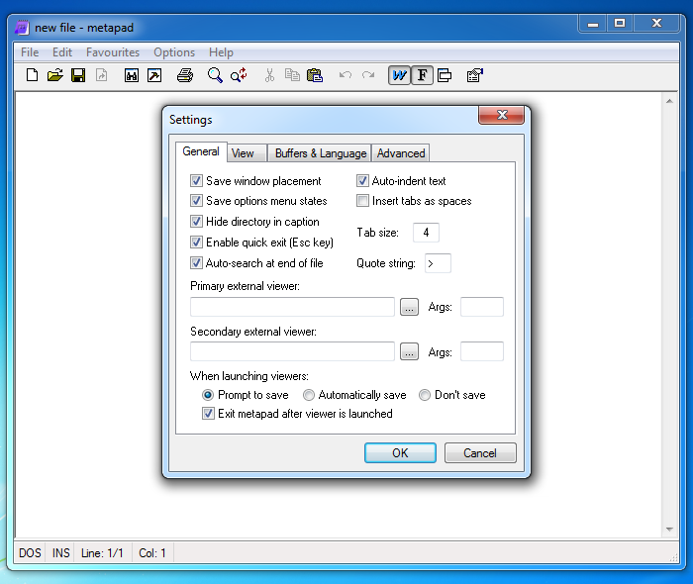Click the INS status bar entry
Image resolution: width=693 pixels, height=584 pixels.
point(61,553)
